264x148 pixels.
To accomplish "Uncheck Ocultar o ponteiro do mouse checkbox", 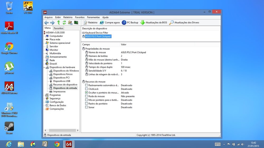I will (87, 93).
